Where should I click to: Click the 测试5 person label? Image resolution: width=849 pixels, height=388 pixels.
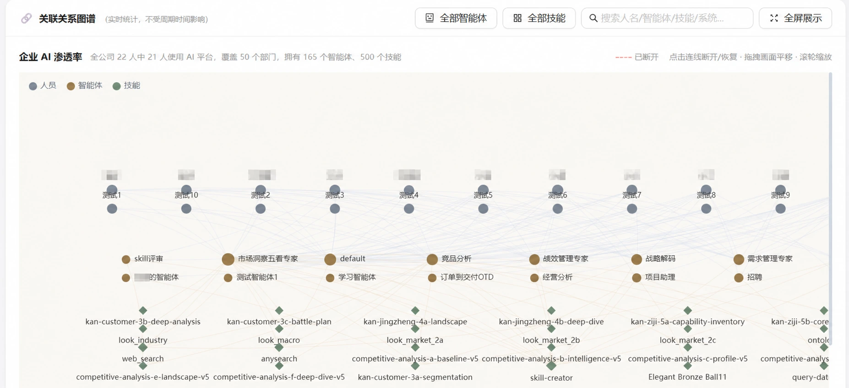tap(483, 195)
